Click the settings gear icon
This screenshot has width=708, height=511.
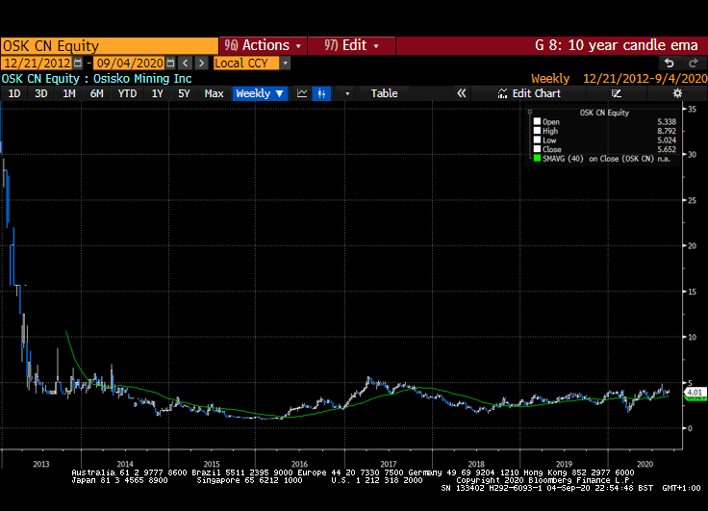[x=677, y=93]
